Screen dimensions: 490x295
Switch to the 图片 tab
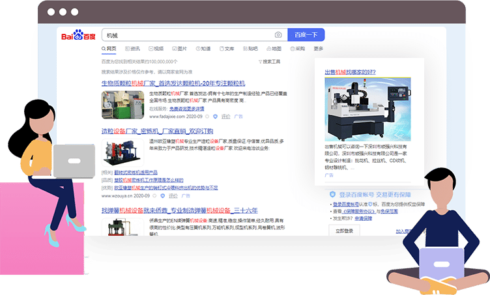coord(180,49)
